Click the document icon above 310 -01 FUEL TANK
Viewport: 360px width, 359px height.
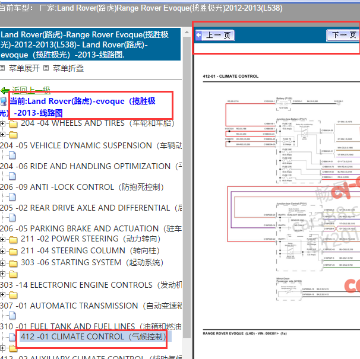click(x=12, y=316)
